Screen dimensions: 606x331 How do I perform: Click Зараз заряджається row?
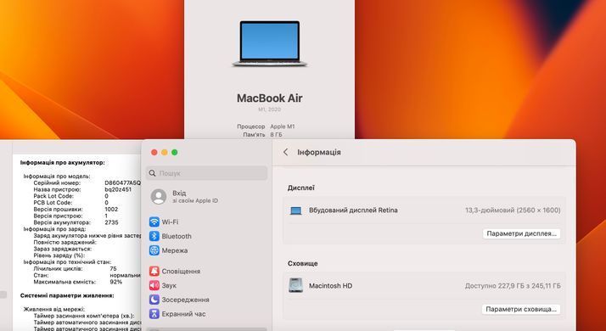[x=63, y=249]
